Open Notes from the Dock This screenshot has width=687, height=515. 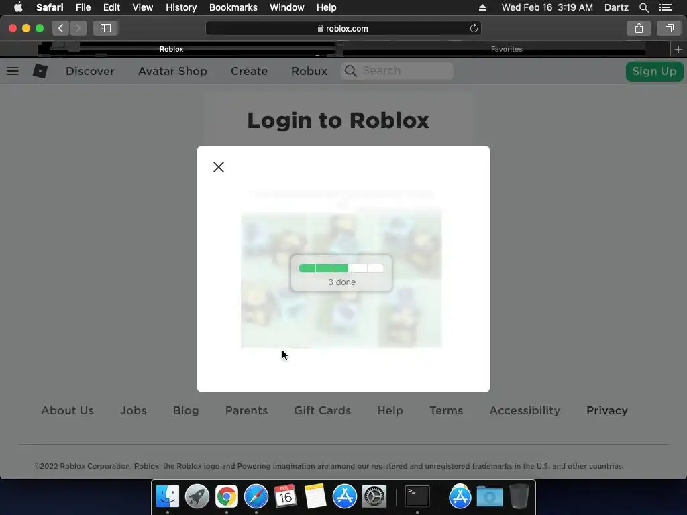(315, 496)
